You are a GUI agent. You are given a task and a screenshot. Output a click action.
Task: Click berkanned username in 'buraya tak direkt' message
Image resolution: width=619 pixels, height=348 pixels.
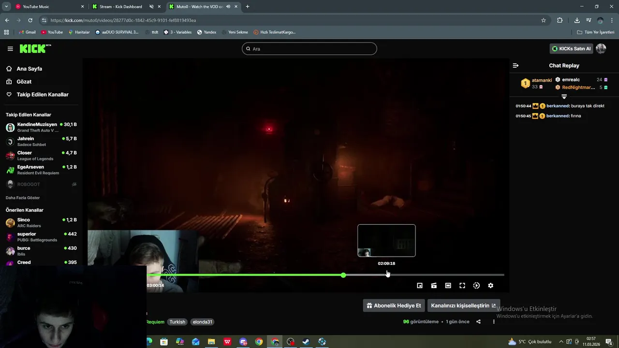pos(558,106)
